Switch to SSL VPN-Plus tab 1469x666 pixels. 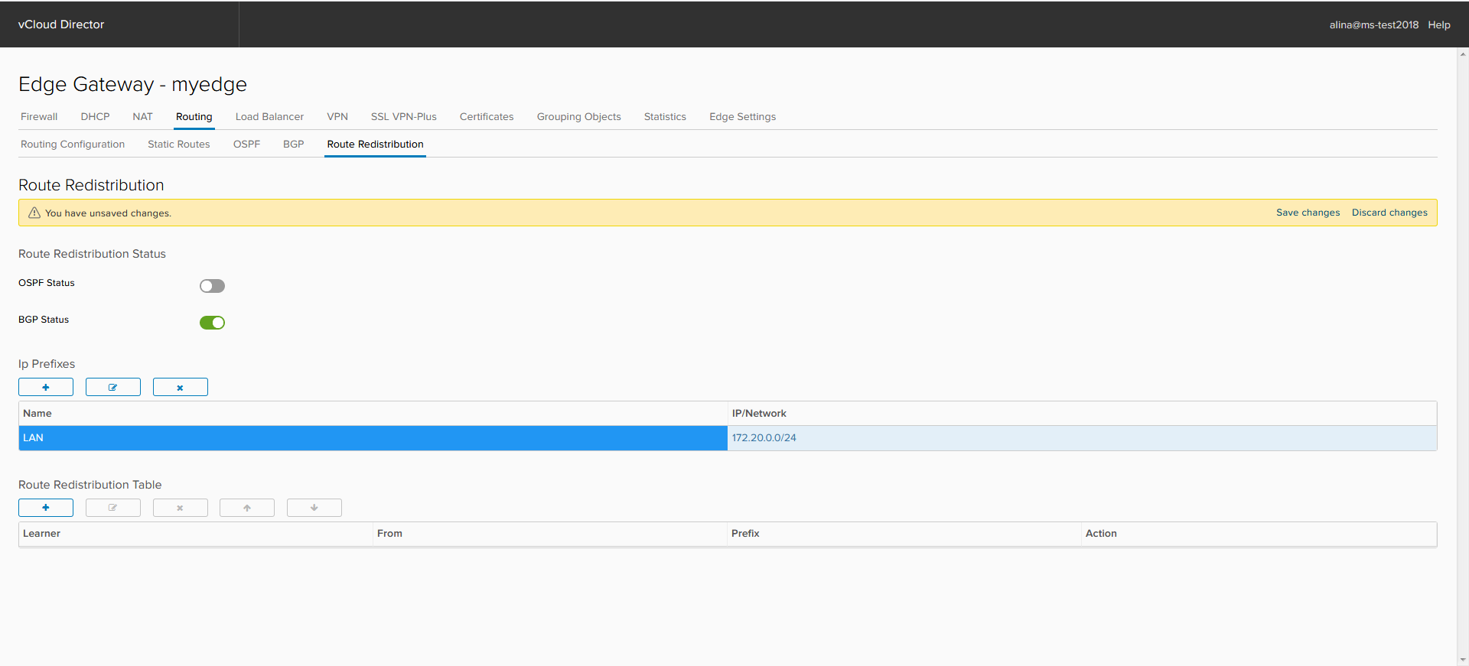[404, 117]
